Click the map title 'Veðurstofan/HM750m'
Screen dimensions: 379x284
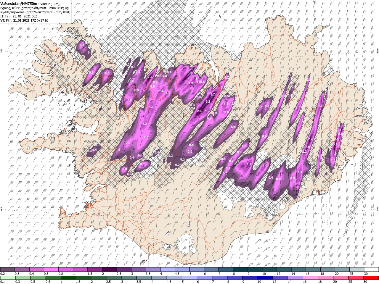[x=19, y=3]
